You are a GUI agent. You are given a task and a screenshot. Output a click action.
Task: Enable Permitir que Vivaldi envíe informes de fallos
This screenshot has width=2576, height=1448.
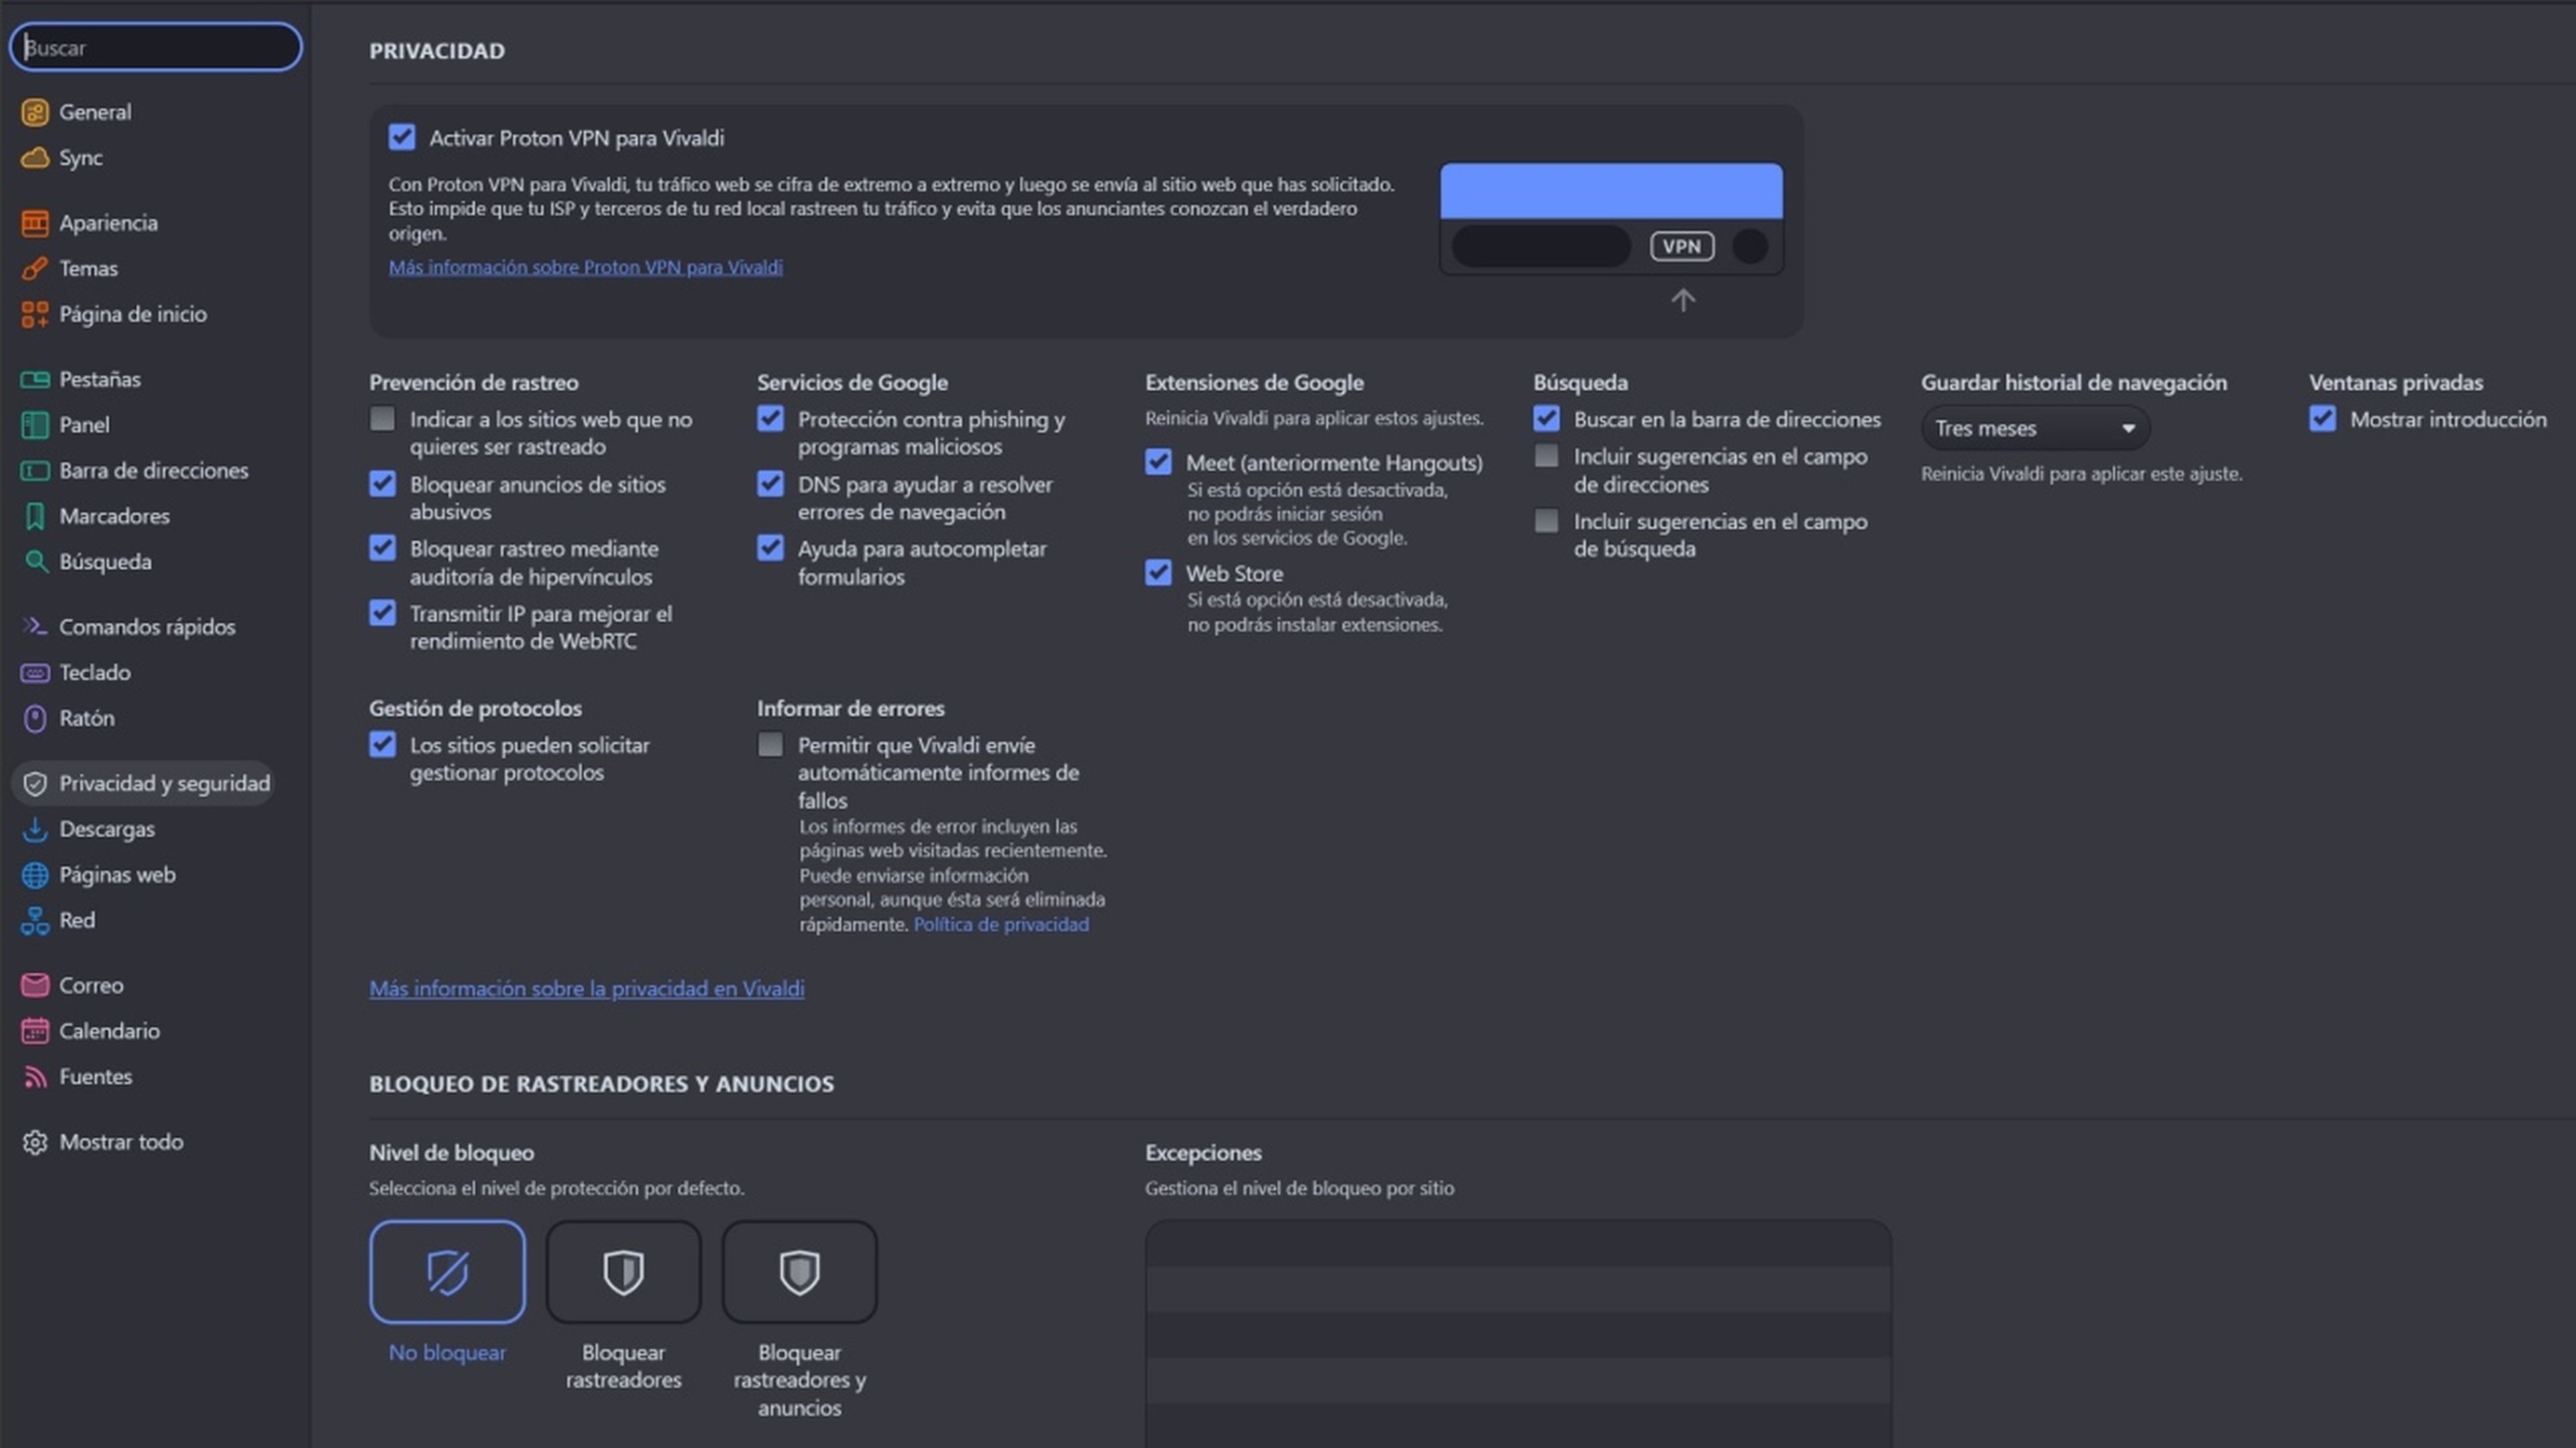click(770, 745)
